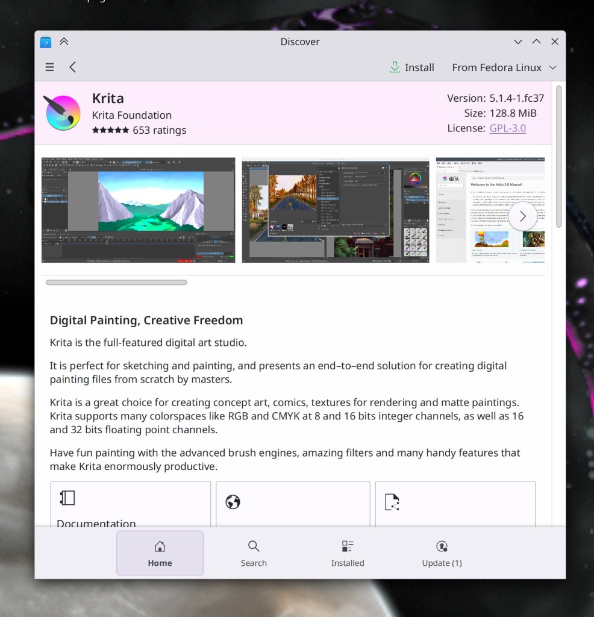Switch to the Search tab
The height and width of the screenshot is (617, 594).
click(254, 553)
